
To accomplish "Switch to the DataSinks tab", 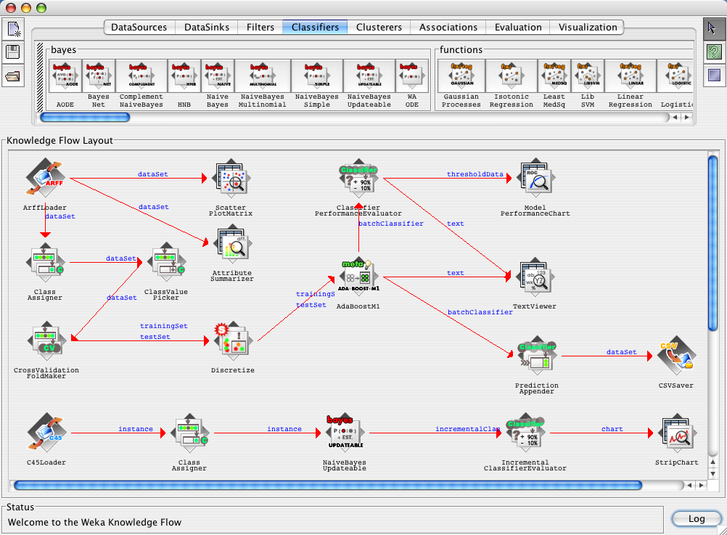I will [207, 28].
